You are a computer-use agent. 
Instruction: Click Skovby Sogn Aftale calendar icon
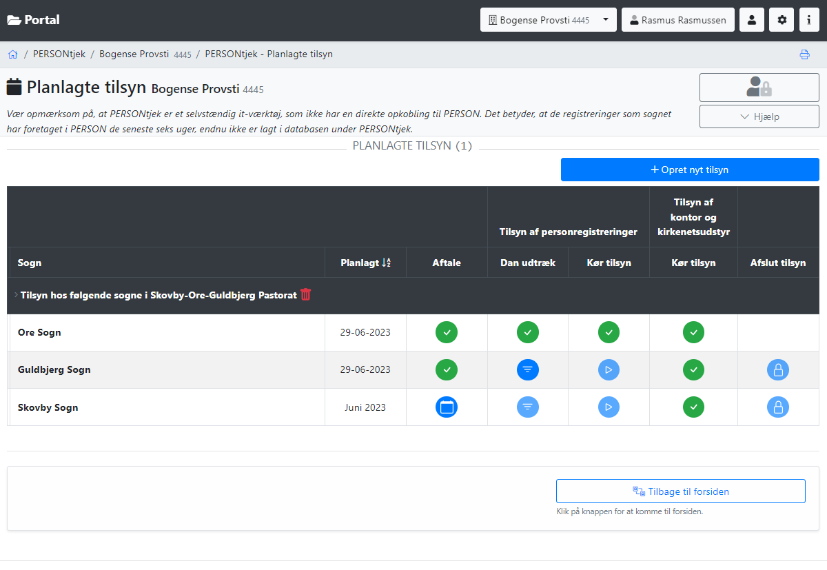click(447, 407)
